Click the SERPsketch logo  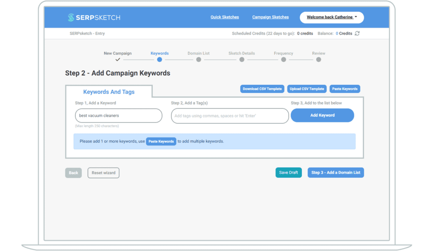(94, 17)
